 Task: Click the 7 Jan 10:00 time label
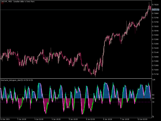pos(125,119)
